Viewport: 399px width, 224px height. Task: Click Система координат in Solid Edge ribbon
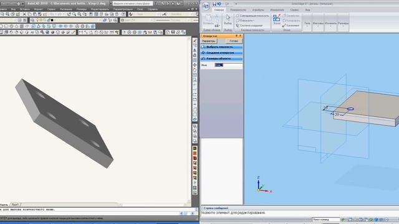coord(249,26)
